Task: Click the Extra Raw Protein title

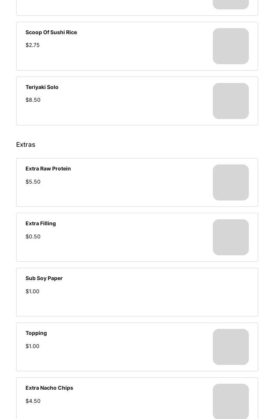Action: pyautogui.click(x=48, y=169)
